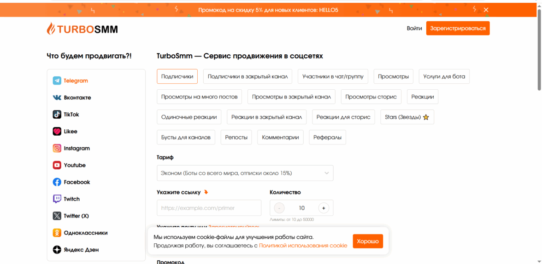The width and height of the screenshot is (542, 264).
Task: Select the Реакции service tab
Action: coord(423,97)
